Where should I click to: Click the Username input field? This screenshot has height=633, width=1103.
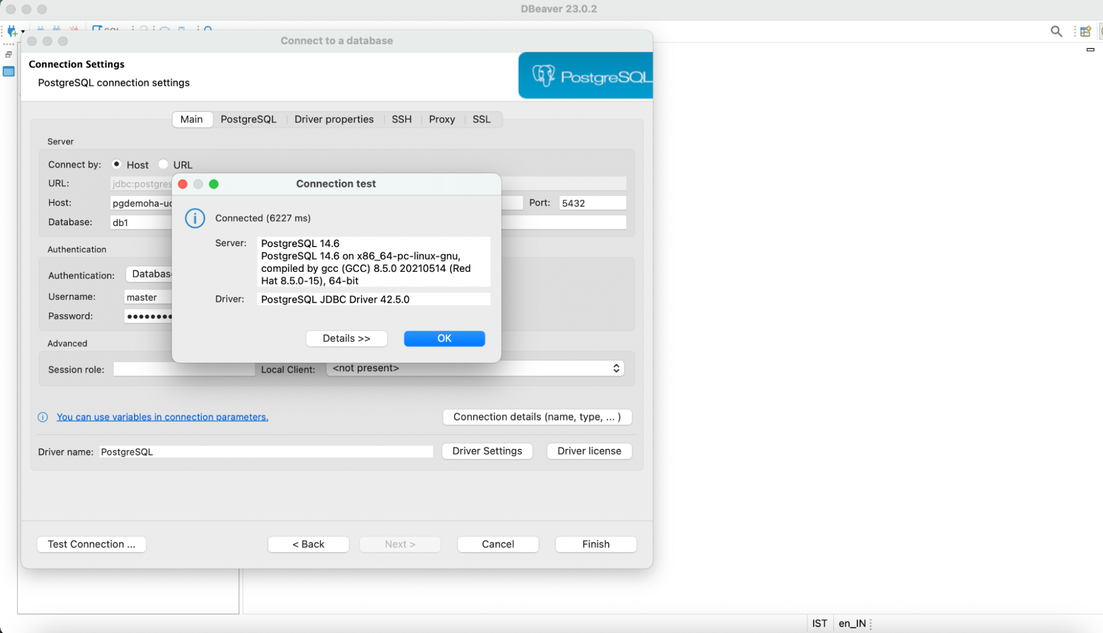[x=148, y=297]
